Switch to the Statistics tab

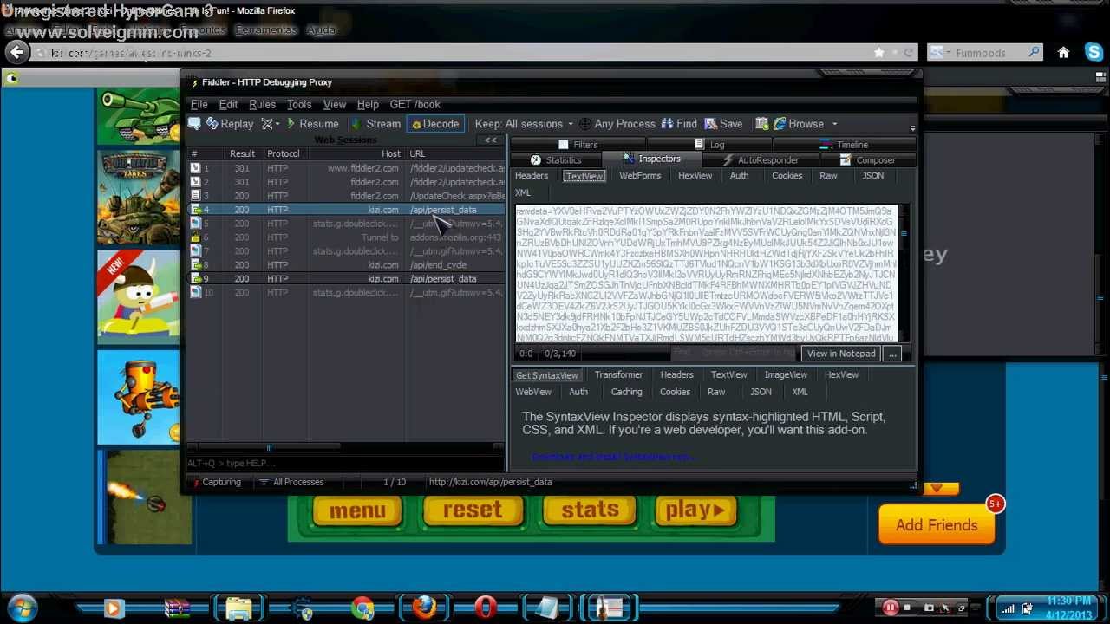click(556, 160)
